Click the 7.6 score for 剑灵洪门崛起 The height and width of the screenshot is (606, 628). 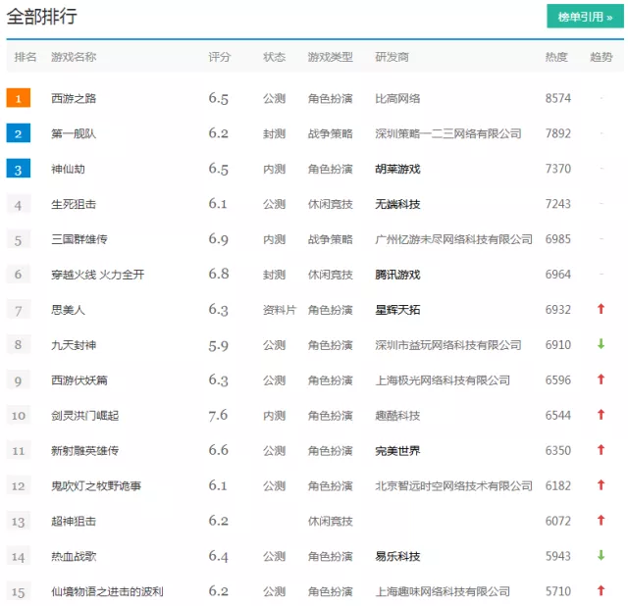click(x=218, y=416)
